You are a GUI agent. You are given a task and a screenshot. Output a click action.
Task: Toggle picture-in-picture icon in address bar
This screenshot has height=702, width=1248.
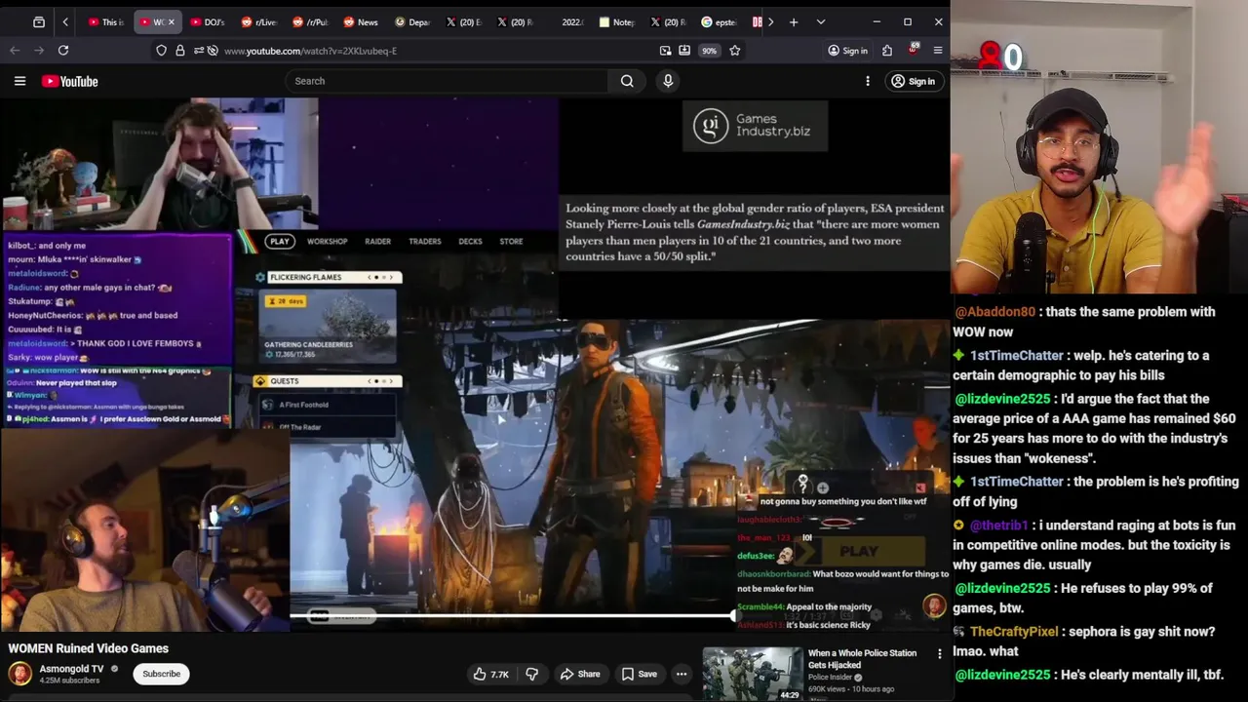pyautogui.click(x=665, y=51)
